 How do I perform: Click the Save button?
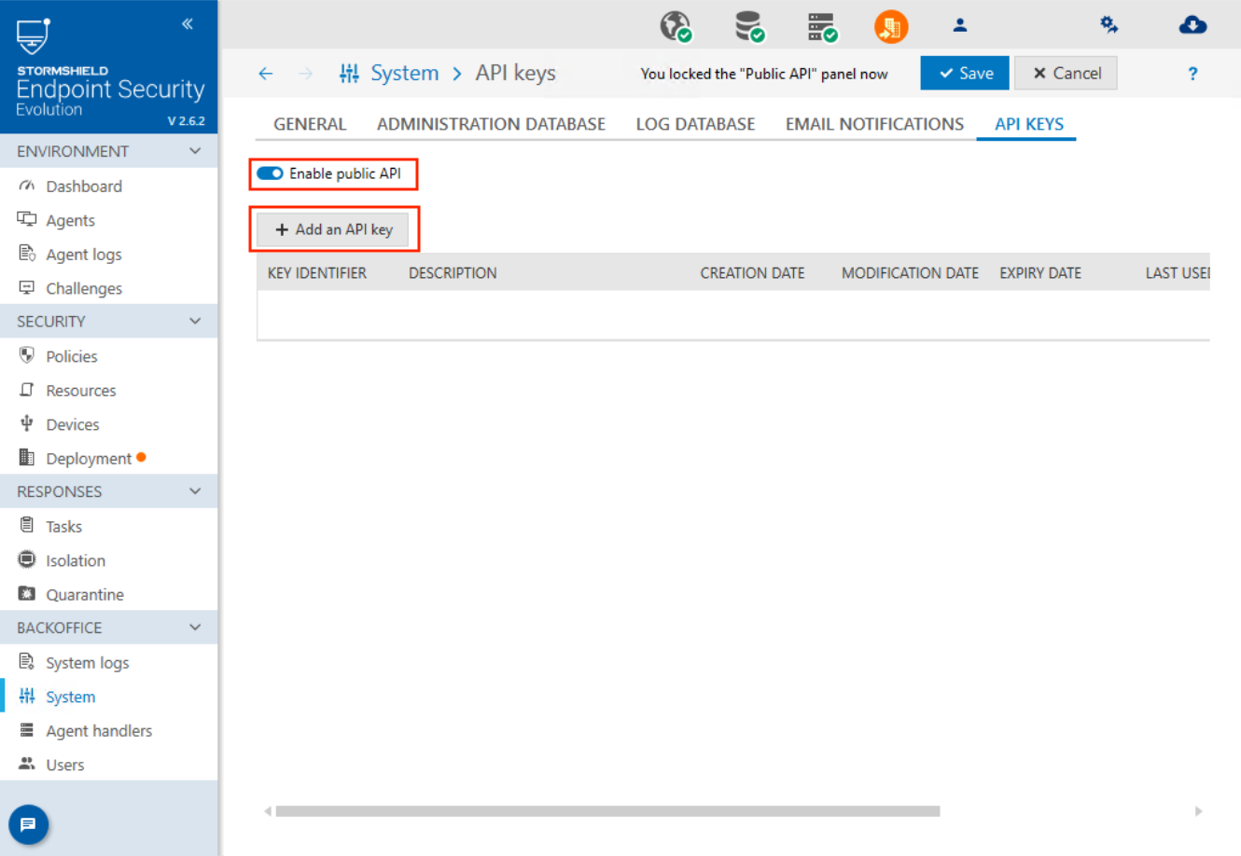click(x=964, y=74)
